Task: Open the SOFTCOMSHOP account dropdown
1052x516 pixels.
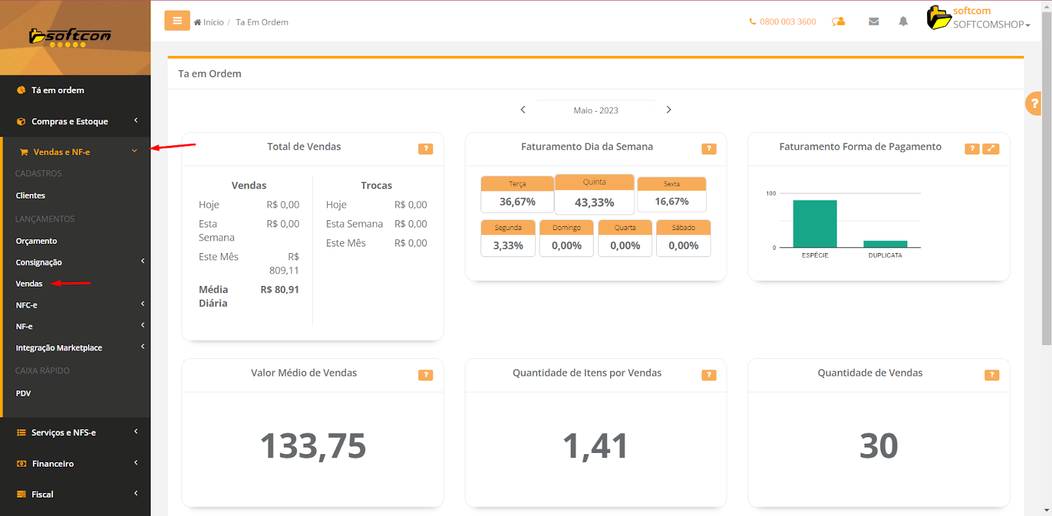Action: pyautogui.click(x=991, y=24)
